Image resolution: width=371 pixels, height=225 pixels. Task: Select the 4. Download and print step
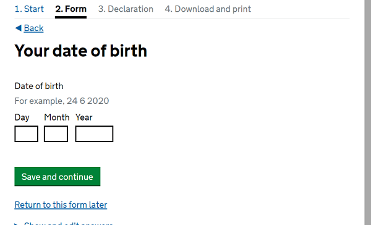coord(208,9)
